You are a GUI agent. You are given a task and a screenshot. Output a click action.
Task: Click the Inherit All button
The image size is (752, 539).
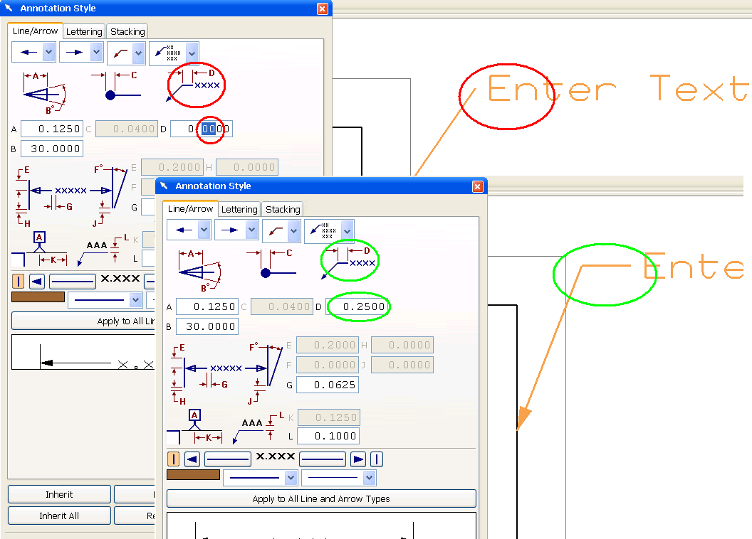60,516
